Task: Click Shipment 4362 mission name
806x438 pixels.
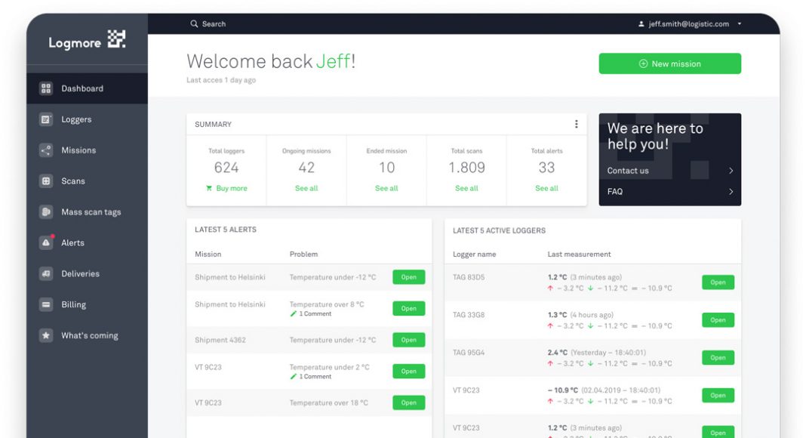Action: click(x=220, y=340)
